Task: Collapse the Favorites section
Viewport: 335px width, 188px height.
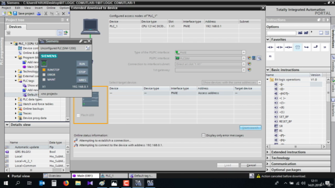Action: pyautogui.click(x=268, y=40)
